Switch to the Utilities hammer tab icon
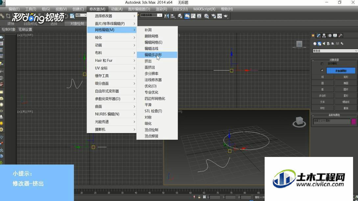The image size is (358, 201). click(341, 36)
